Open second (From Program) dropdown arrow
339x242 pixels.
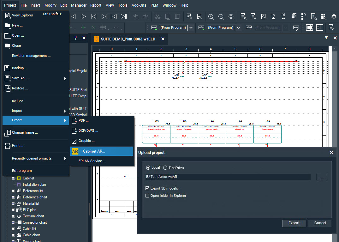(x=238, y=28)
